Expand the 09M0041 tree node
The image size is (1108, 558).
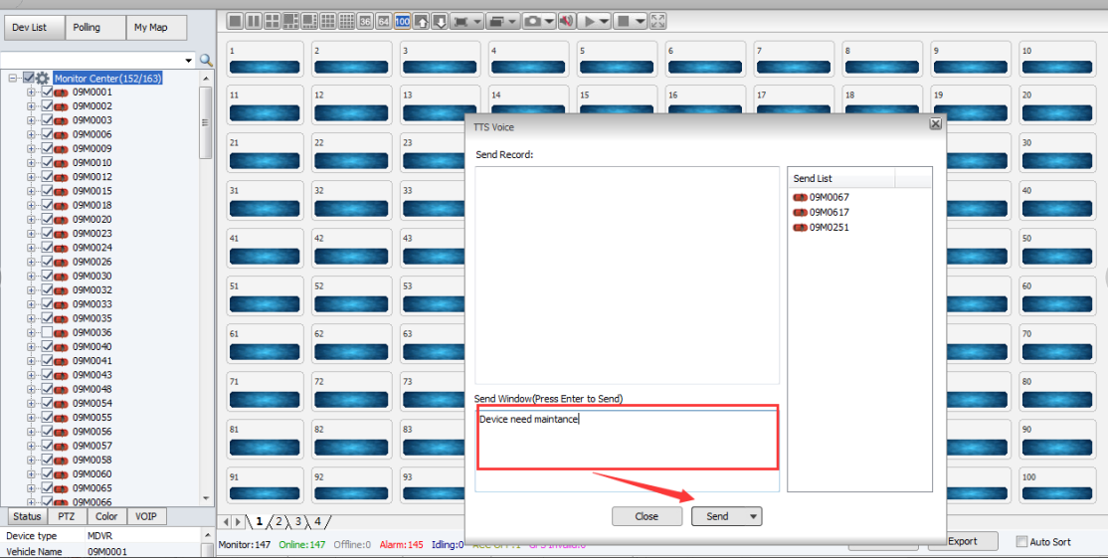coord(31,360)
